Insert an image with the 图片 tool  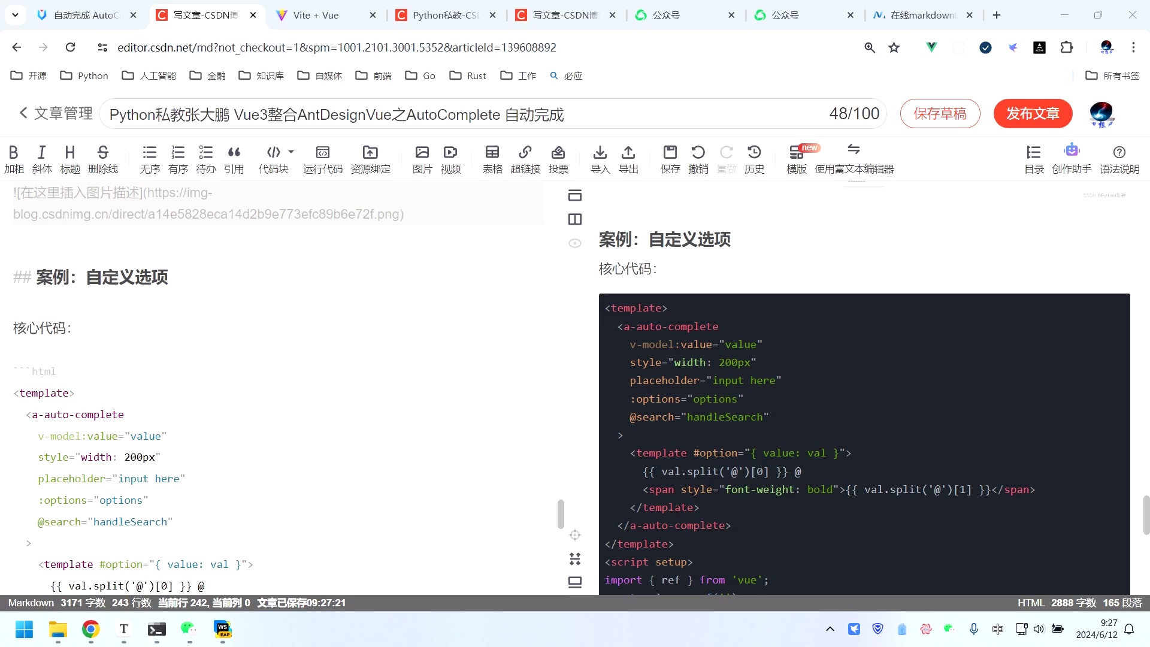[422, 158]
